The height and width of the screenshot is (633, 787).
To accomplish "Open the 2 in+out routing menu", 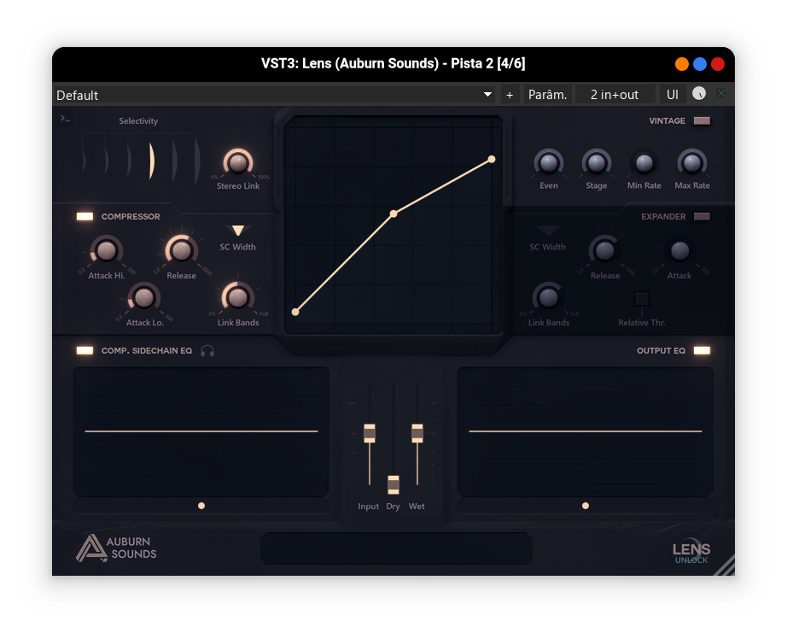I will click(615, 95).
